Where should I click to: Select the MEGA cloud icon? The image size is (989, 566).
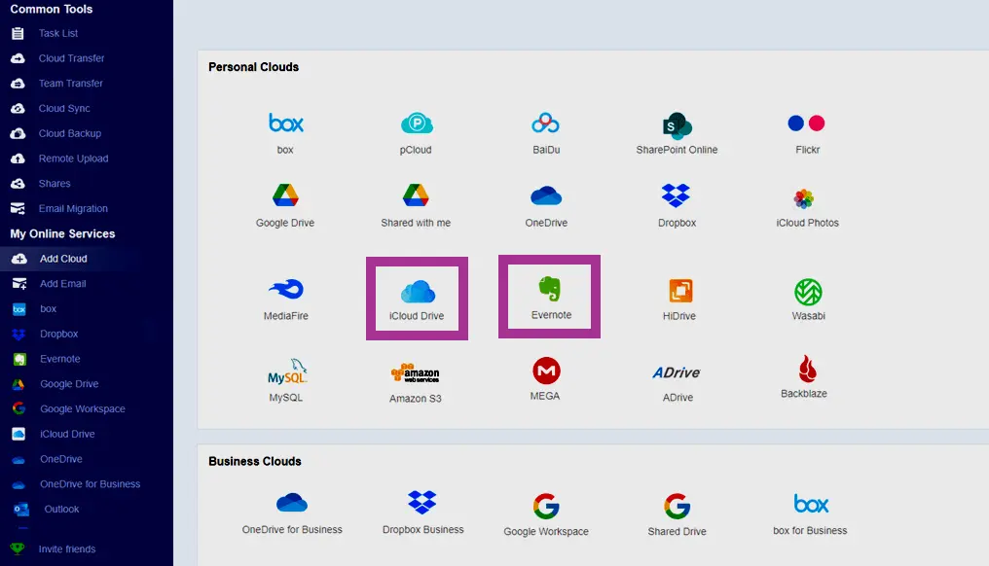[x=546, y=371]
